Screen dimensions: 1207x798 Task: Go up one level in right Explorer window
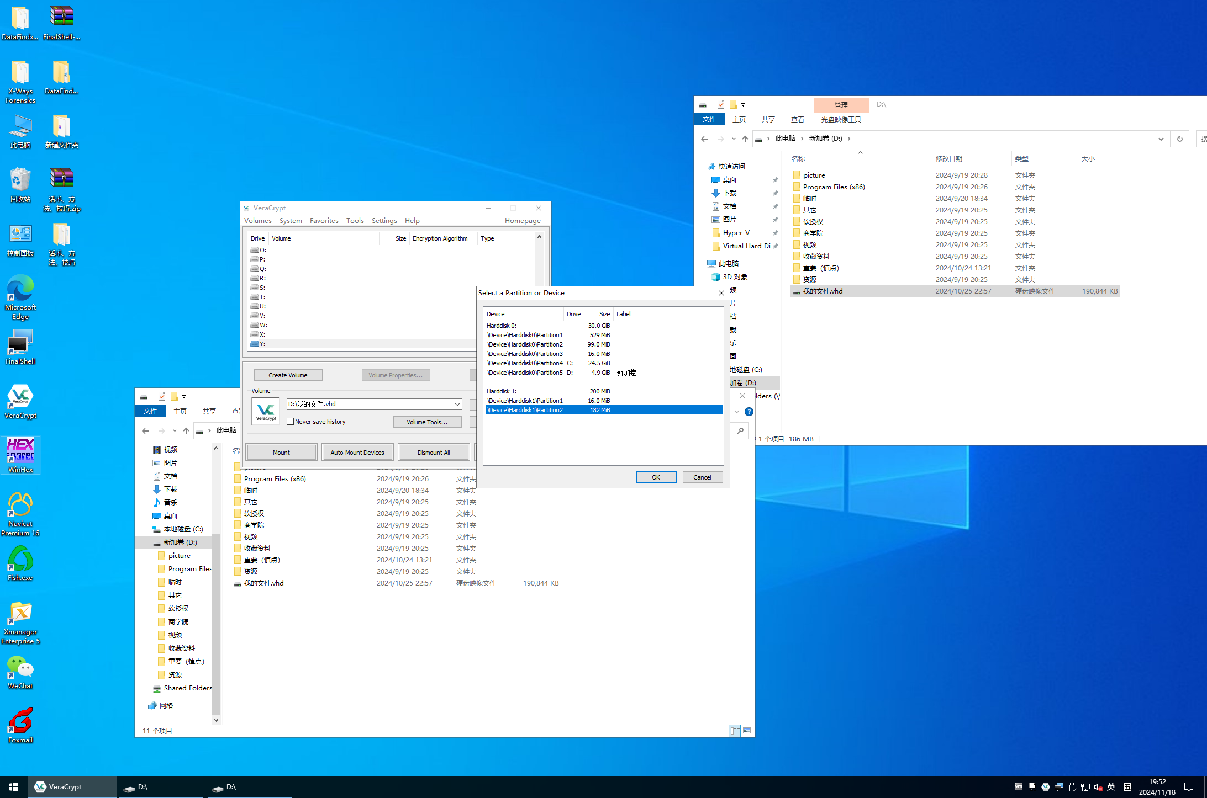pyautogui.click(x=745, y=139)
